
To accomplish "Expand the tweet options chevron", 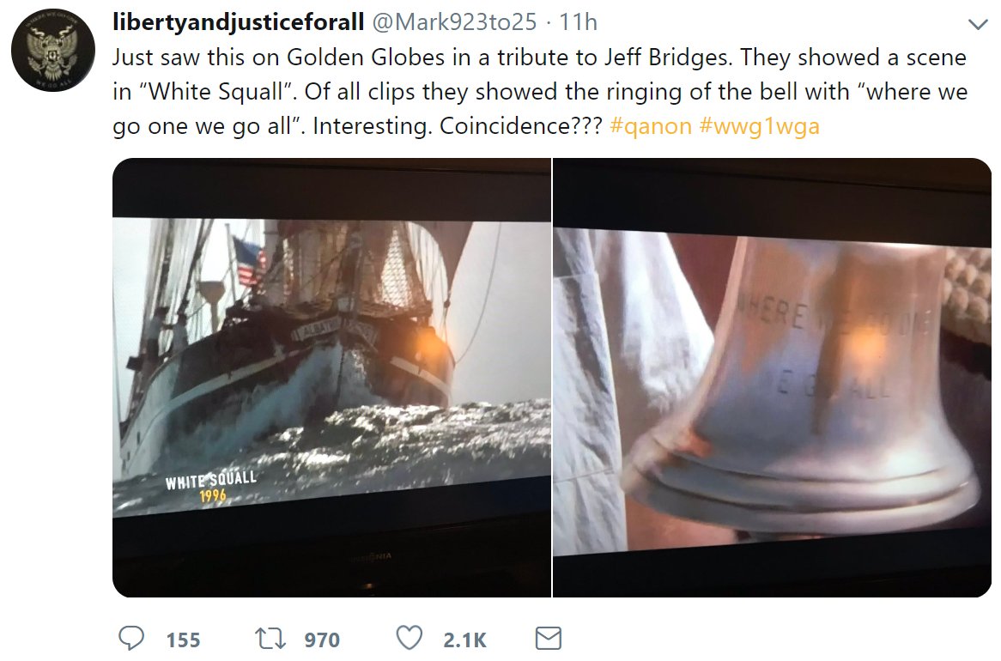I will [977, 24].
